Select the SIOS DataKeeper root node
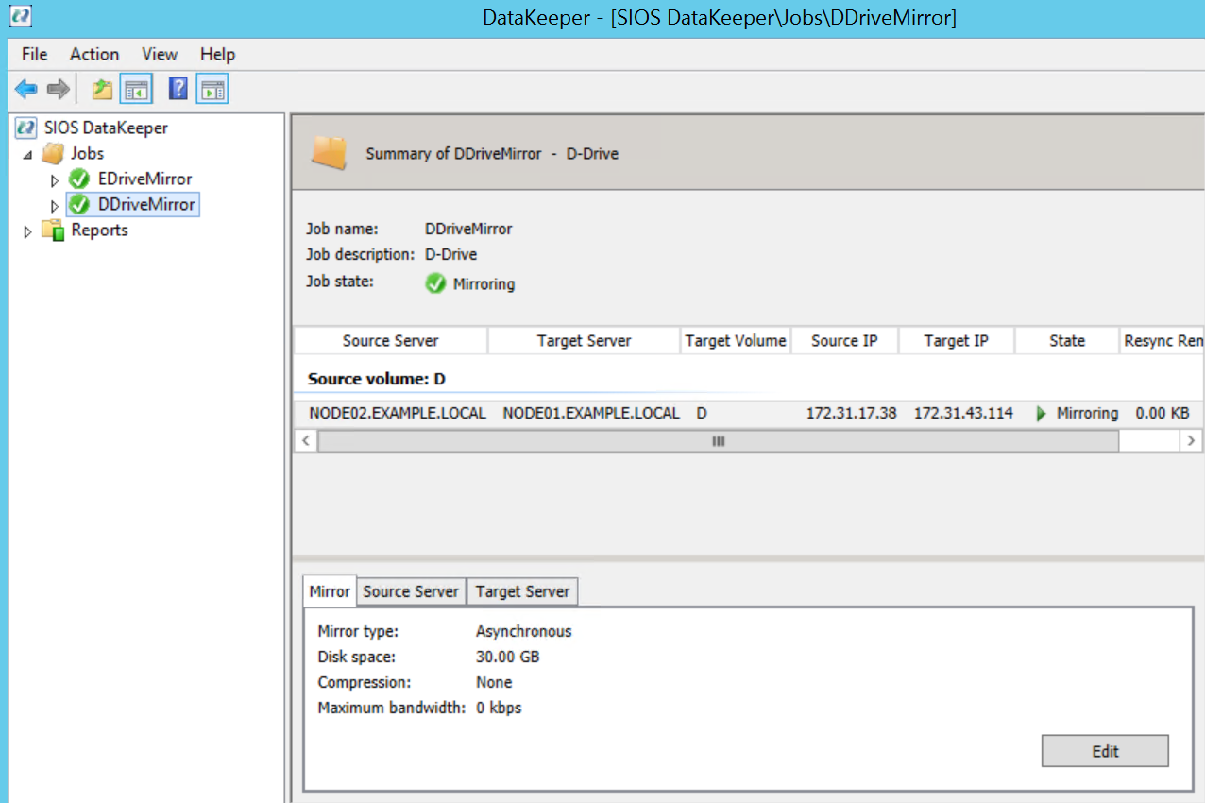Viewport: 1205px width, 803px height. point(94,128)
